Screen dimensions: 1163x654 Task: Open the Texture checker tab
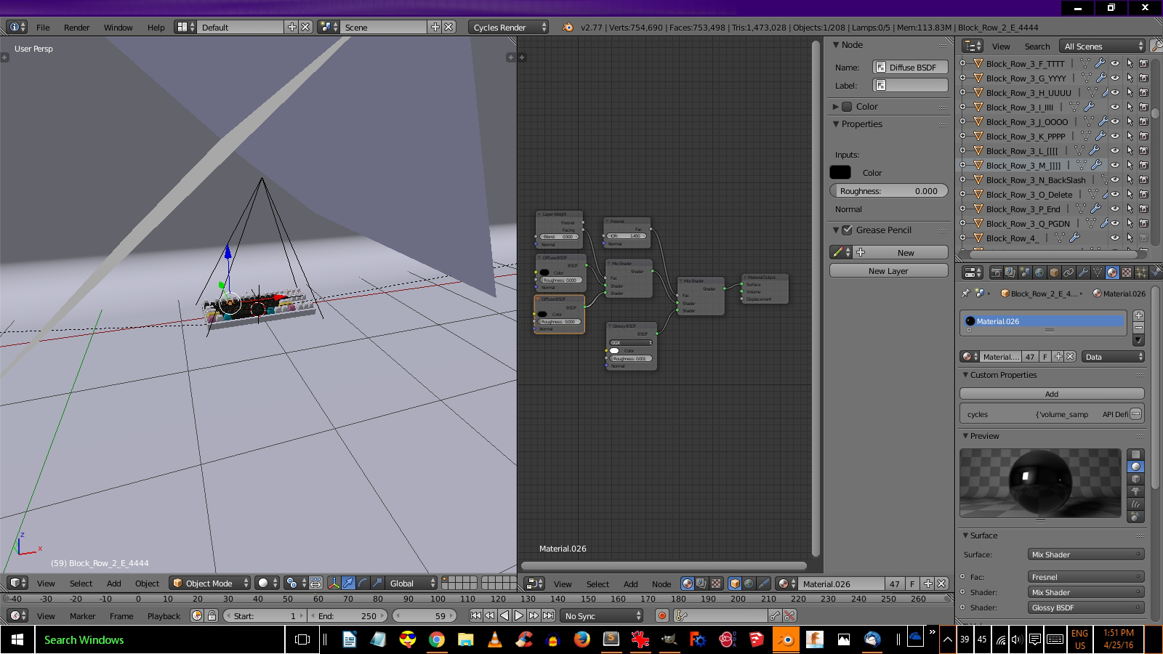1127,272
